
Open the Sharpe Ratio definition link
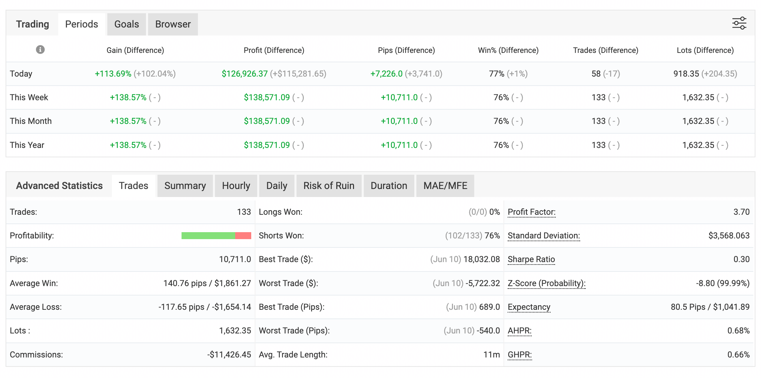click(531, 259)
